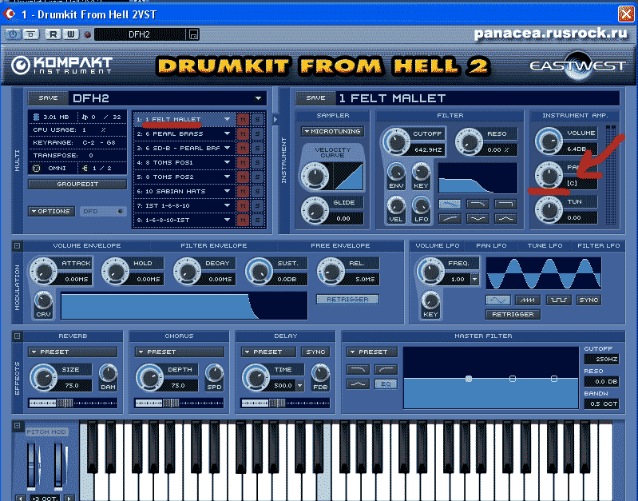Screen dimensions: 638x501
Task: Switch to the Free Envelope tab
Action: (x=340, y=245)
